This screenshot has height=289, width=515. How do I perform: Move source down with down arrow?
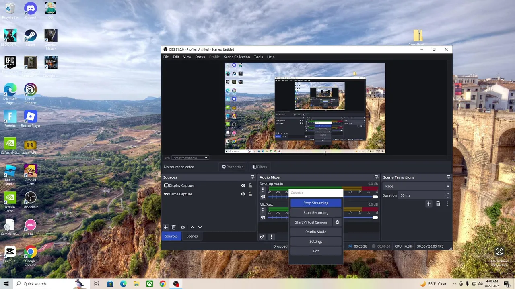click(200, 227)
